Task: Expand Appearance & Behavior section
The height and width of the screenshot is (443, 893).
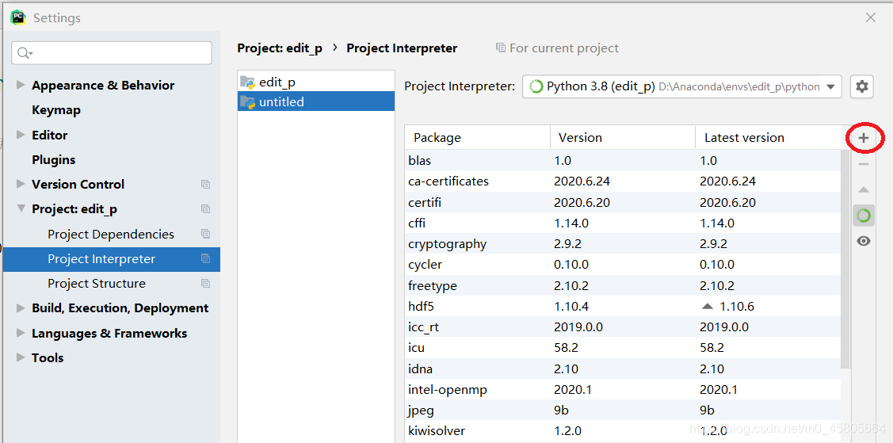Action: pos(21,86)
